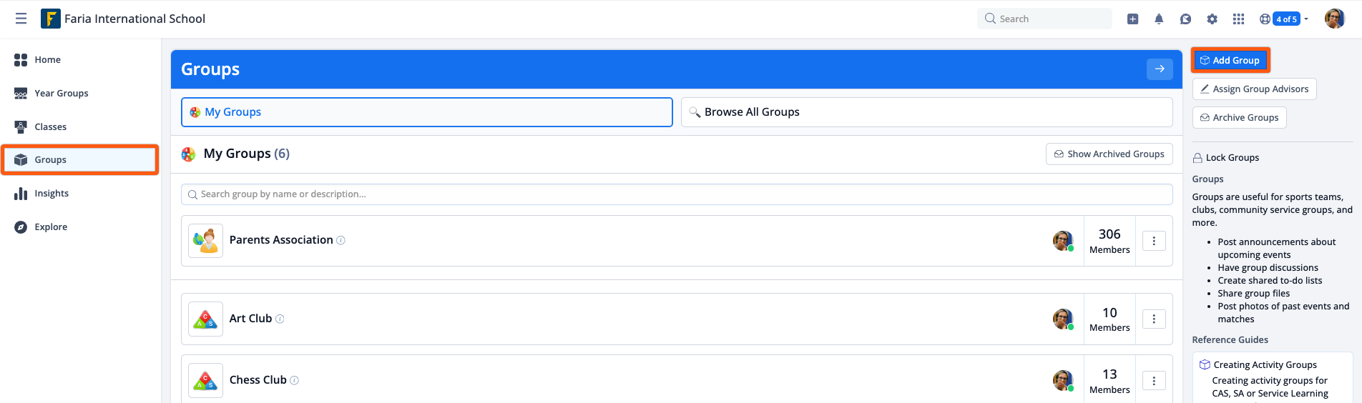Screen dimensions: 1362x403
Task: Open the Lock Groups link
Action: (1225, 158)
